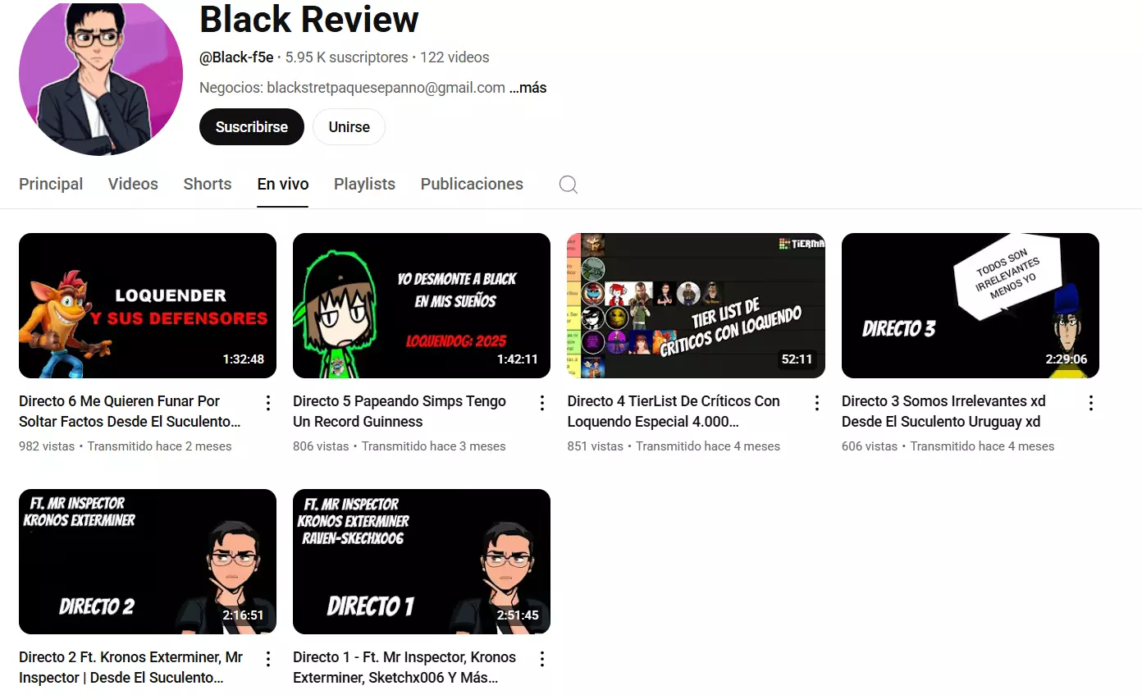
Task: Open the Directo 2 video thumbnail
Action: [148, 562]
